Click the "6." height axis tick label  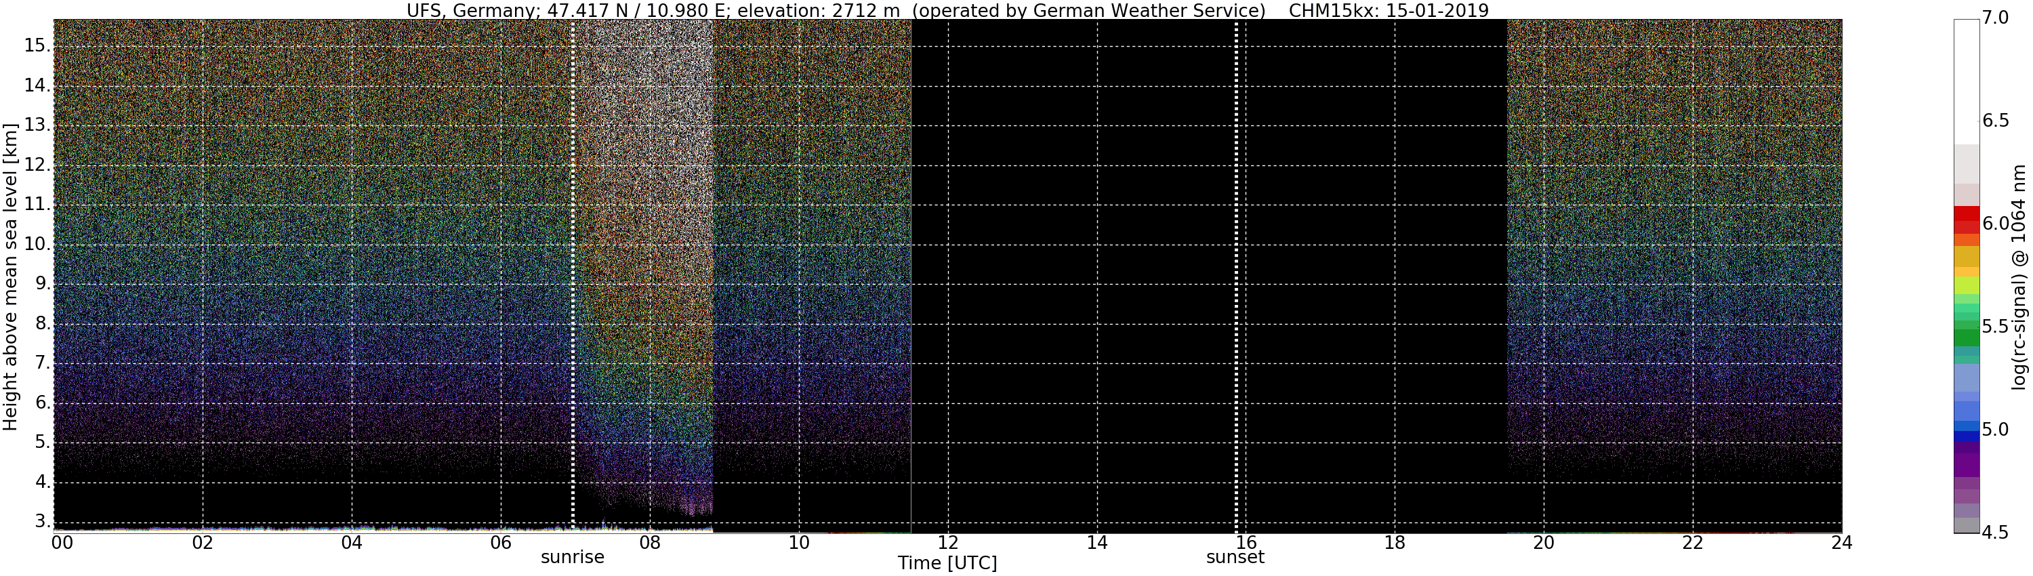(x=41, y=403)
